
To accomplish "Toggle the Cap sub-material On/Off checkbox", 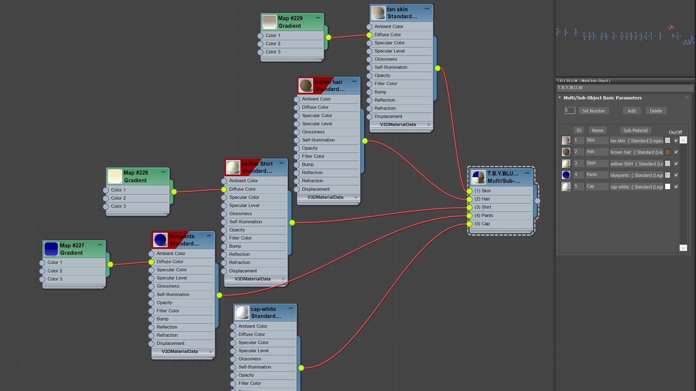I will pyautogui.click(x=676, y=187).
